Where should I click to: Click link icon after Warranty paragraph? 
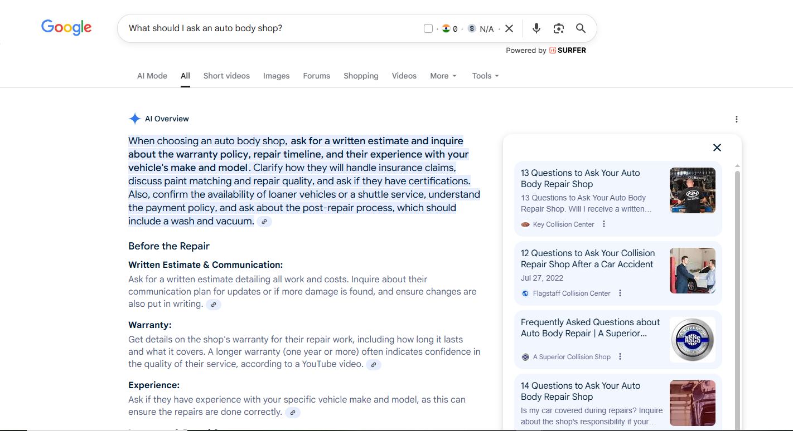(374, 365)
